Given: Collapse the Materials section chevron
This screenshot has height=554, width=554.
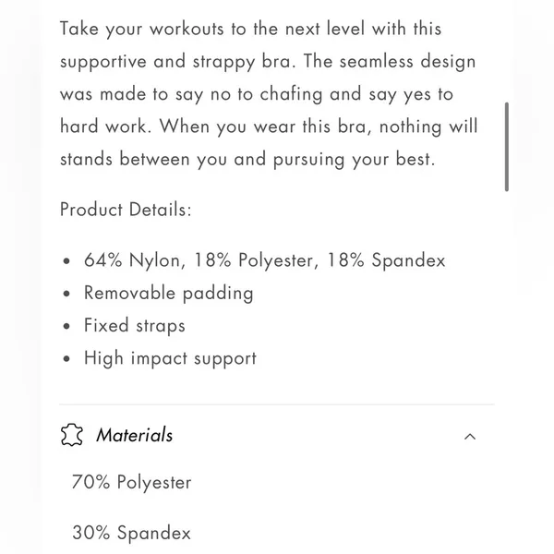Looking at the screenshot, I should tap(470, 437).
